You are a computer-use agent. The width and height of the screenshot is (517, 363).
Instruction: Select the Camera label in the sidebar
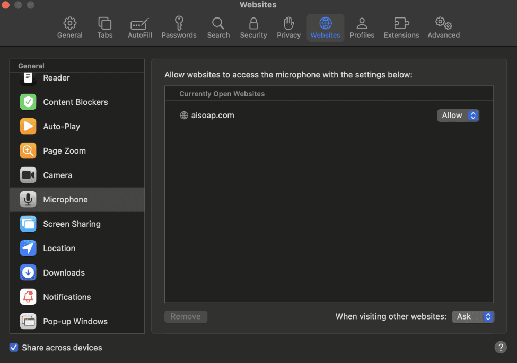pos(58,175)
